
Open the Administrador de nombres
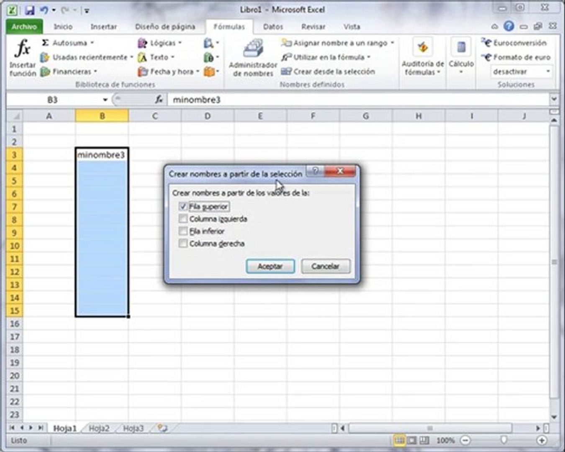pos(253,58)
